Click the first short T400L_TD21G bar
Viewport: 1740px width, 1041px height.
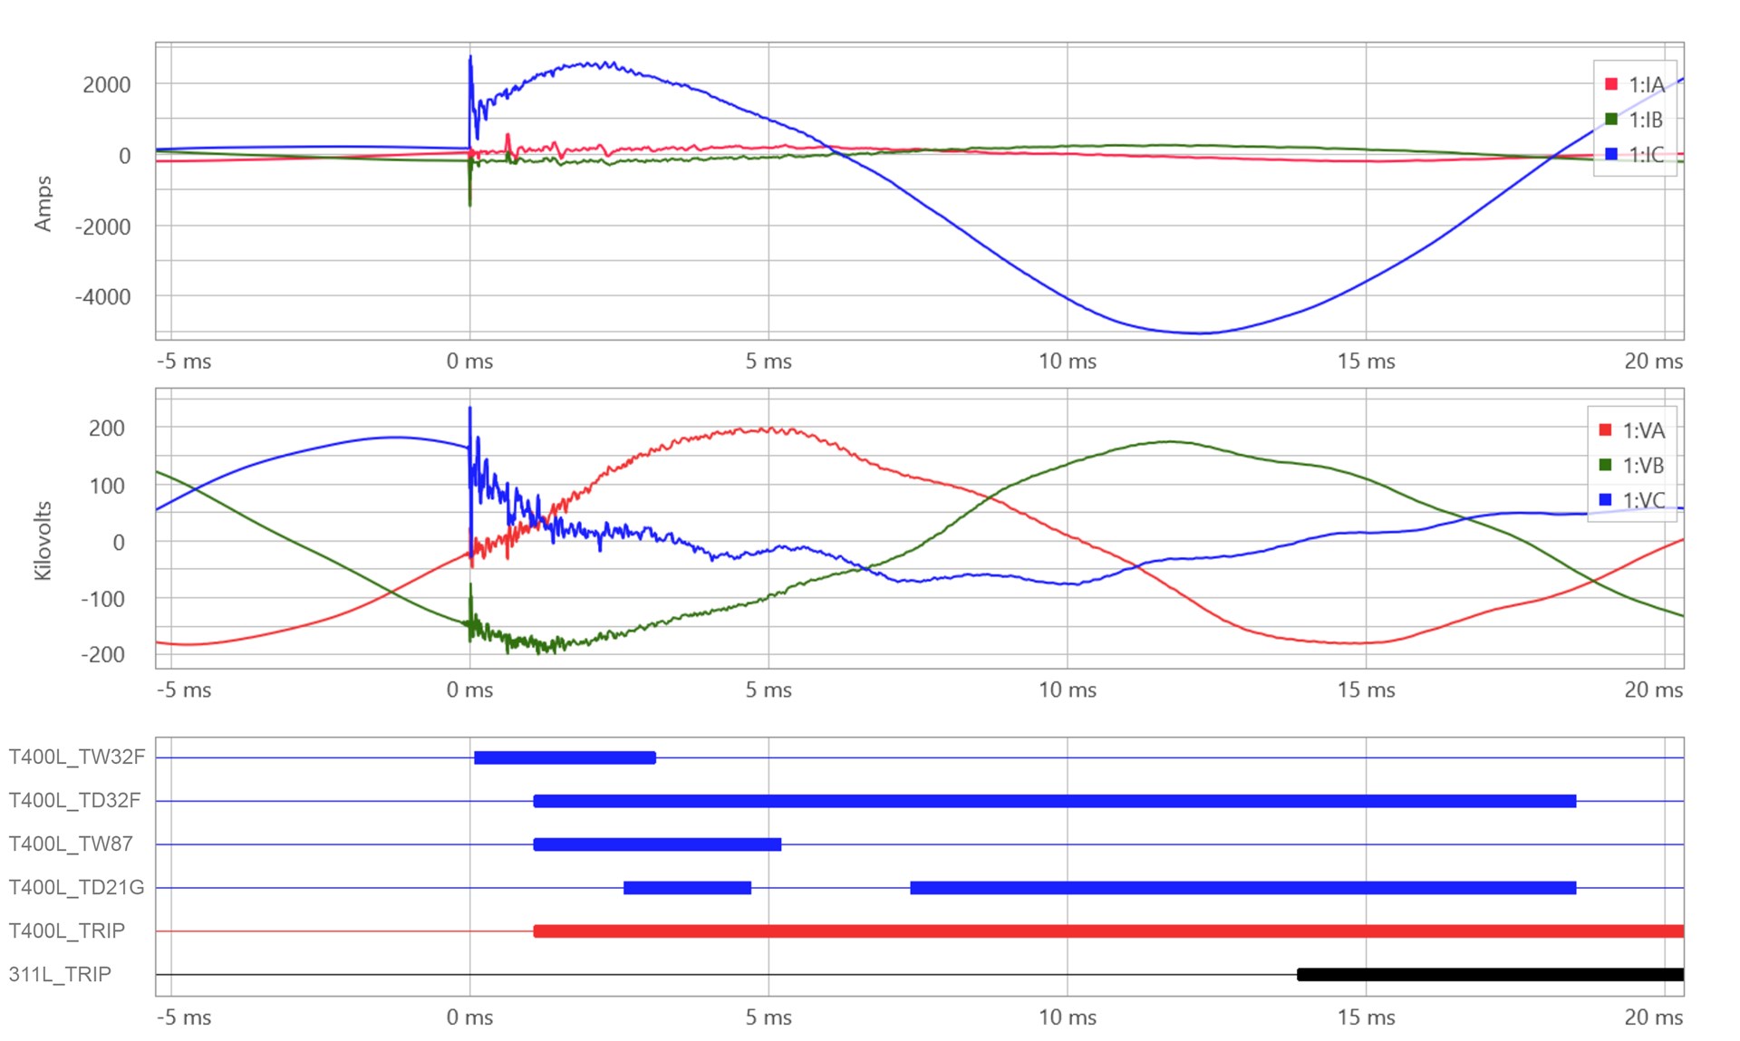687,888
